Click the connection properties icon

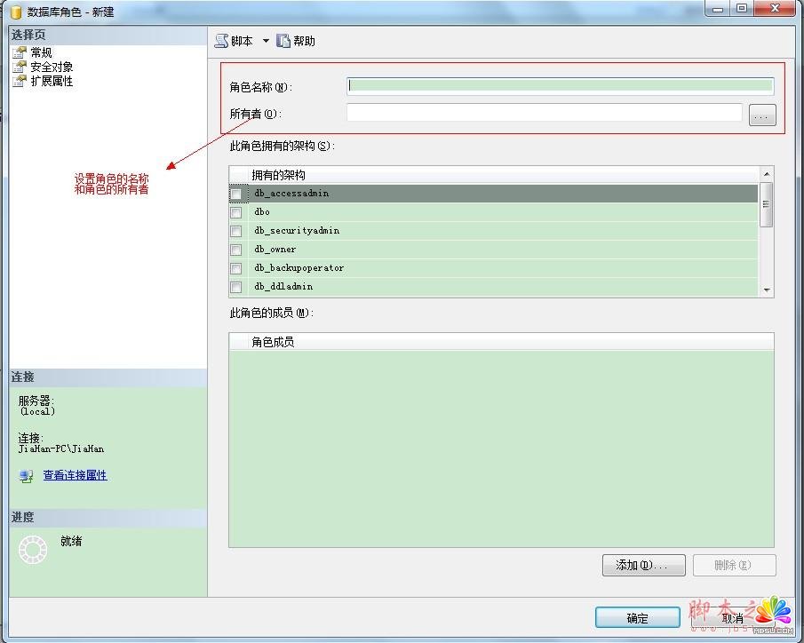(27, 476)
